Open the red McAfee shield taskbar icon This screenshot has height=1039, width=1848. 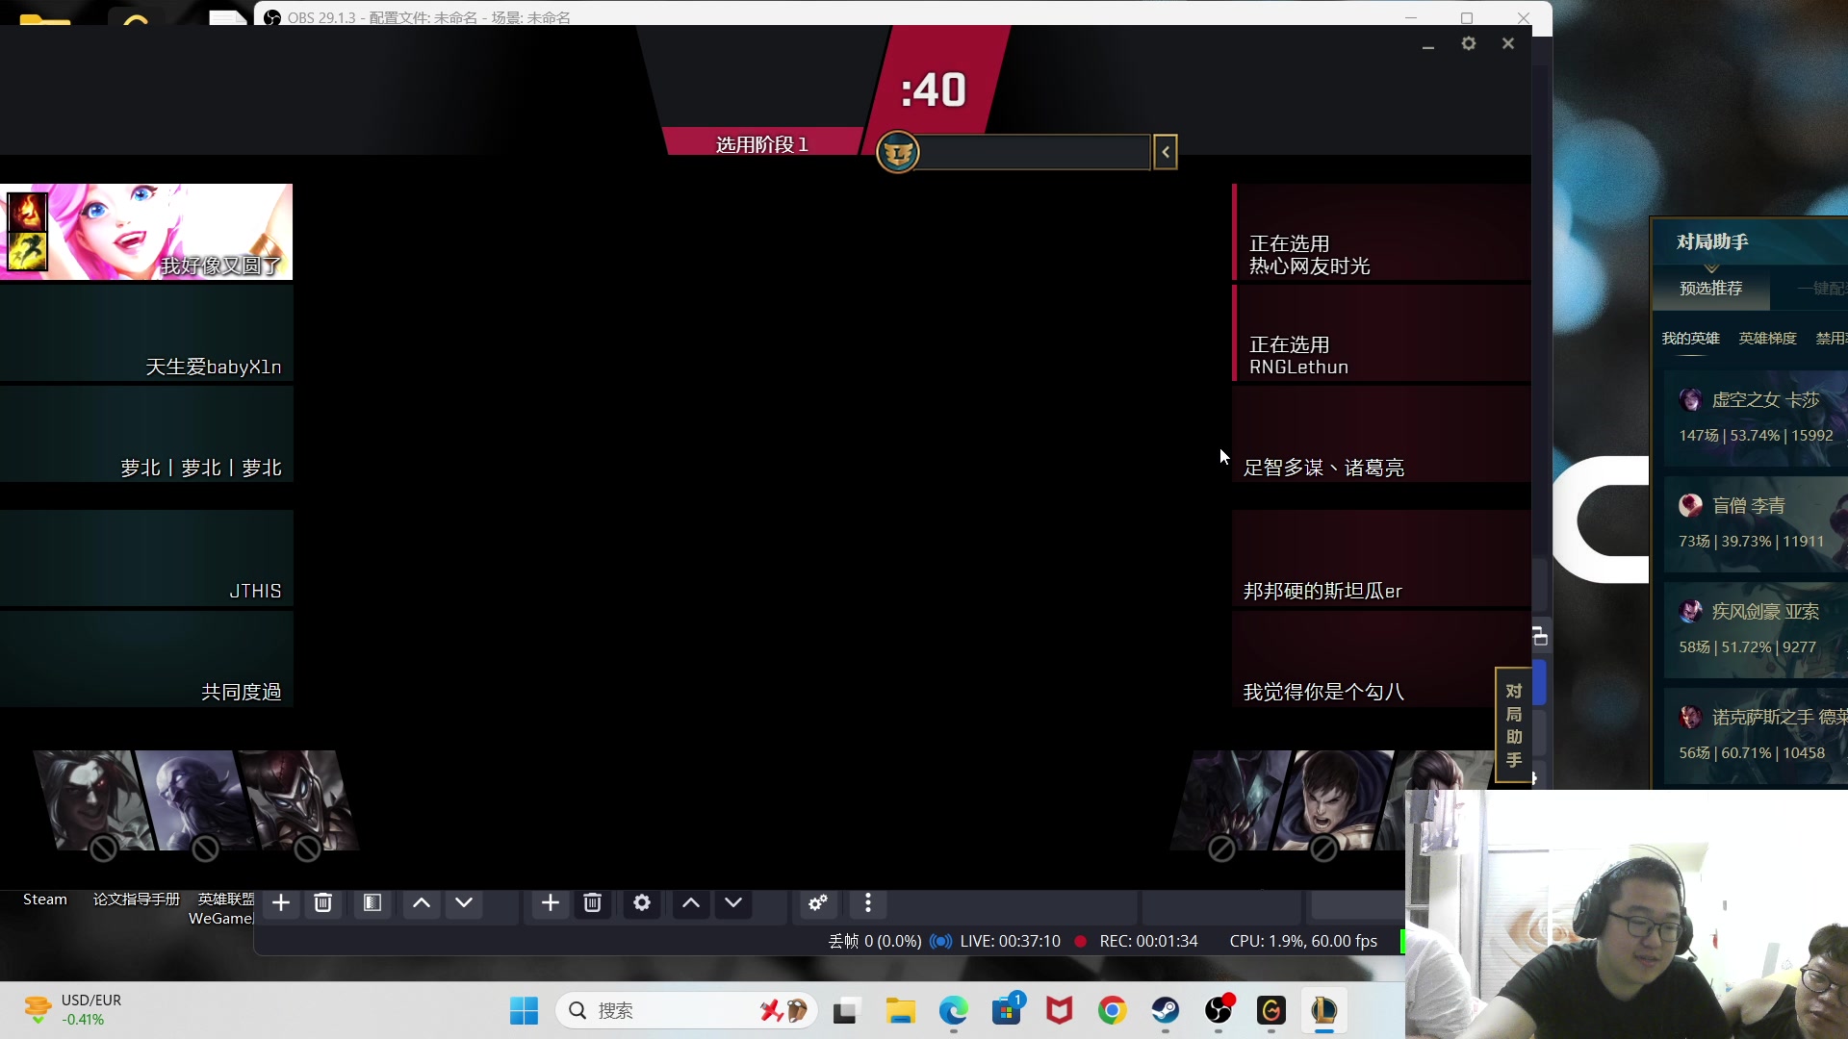[x=1059, y=1011]
